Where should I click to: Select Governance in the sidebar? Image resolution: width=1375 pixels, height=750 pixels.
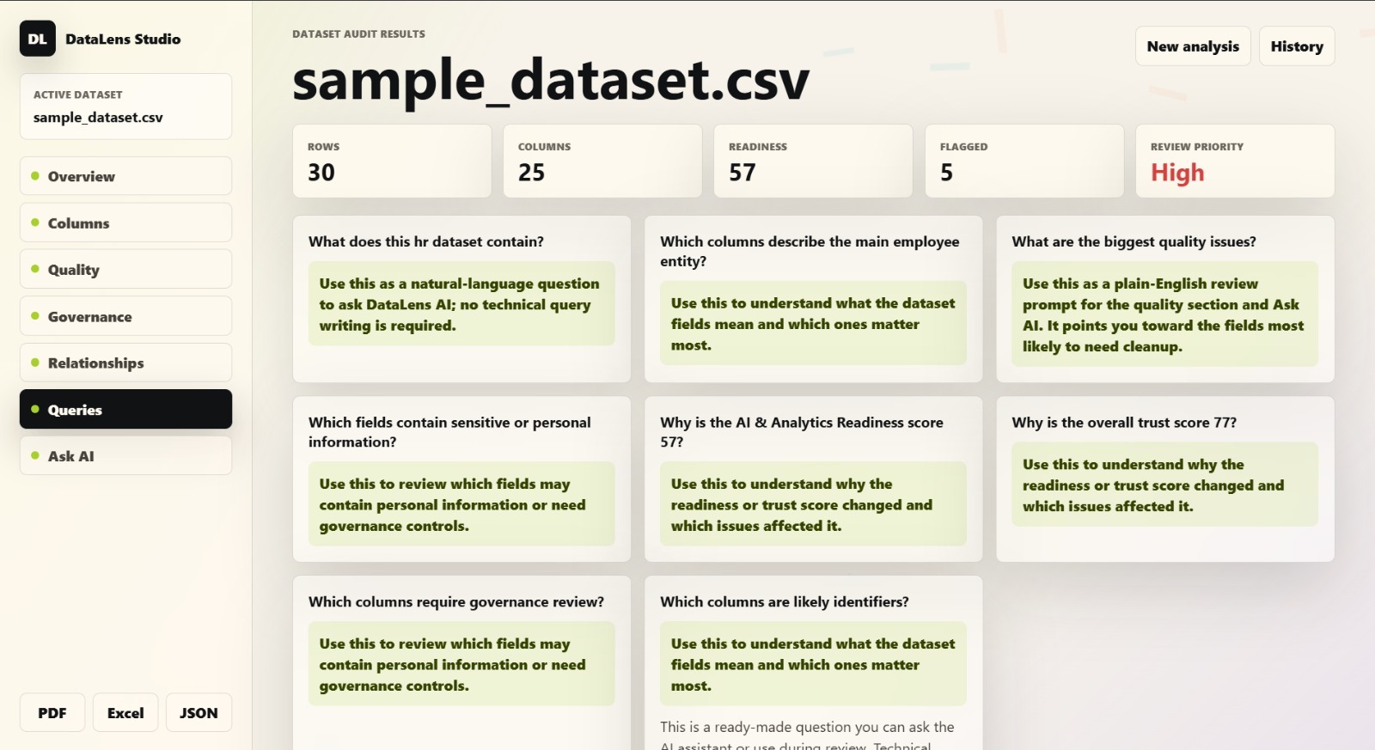pyautogui.click(x=125, y=316)
